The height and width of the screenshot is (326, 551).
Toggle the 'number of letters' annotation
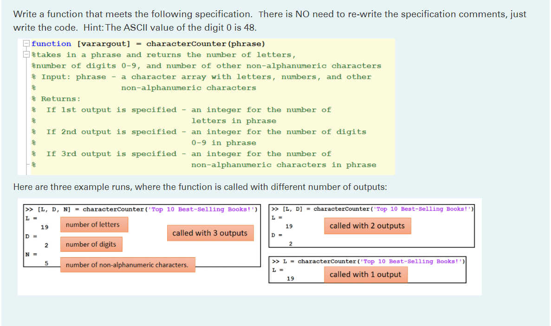94,224
